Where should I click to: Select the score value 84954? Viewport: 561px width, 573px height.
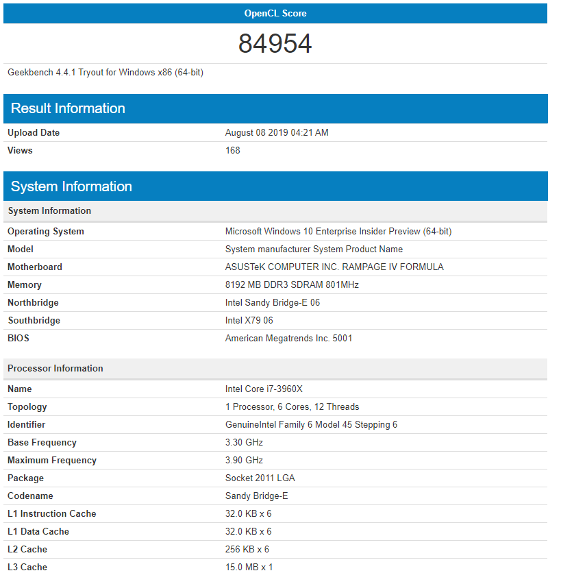275,43
